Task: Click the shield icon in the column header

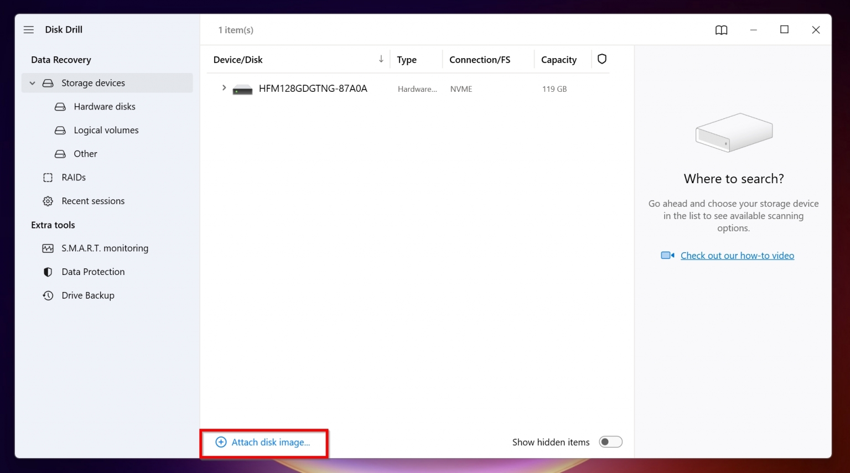Action: tap(602, 59)
